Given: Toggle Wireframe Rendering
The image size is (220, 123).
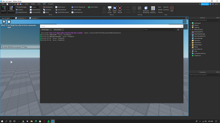Looking at the screenshot, I should point(146,10).
